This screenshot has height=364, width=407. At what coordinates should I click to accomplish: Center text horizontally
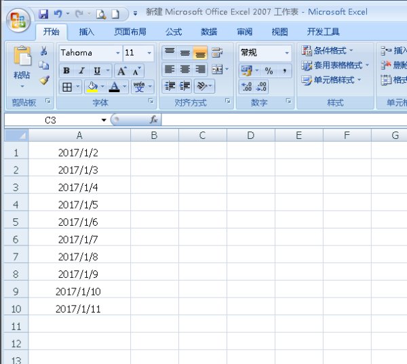185,69
